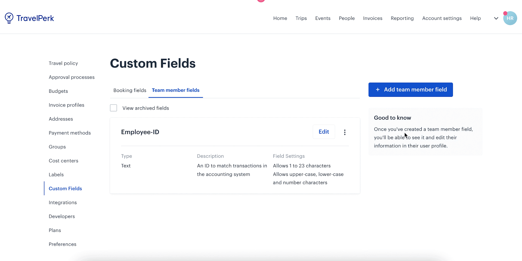Expand the chevron next to Help

(x=496, y=18)
